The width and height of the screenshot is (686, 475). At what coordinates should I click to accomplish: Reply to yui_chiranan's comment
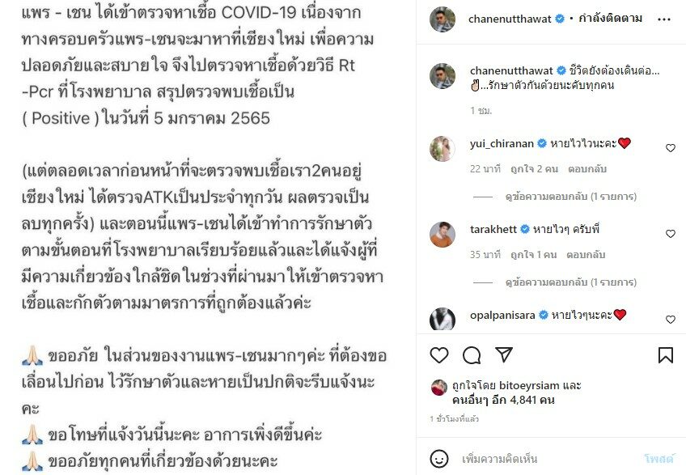pos(587,169)
